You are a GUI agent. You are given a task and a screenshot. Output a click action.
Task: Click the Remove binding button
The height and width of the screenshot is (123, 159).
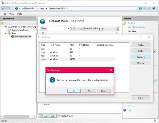coord(141,57)
